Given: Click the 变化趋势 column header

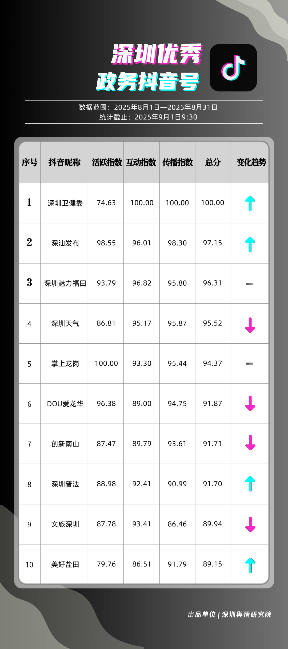Looking at the screenshot, I should coord(251,162).
